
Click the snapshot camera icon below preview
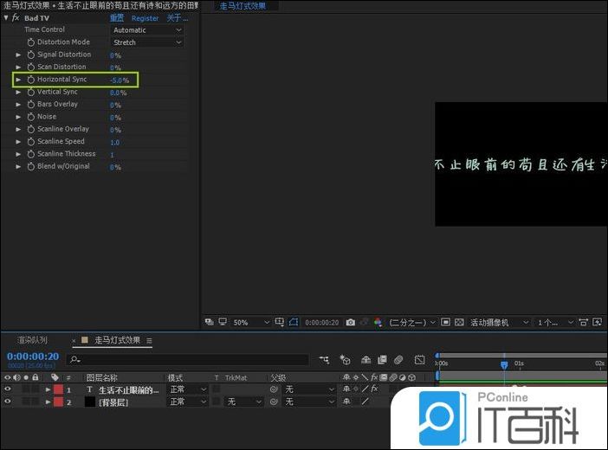350,322
